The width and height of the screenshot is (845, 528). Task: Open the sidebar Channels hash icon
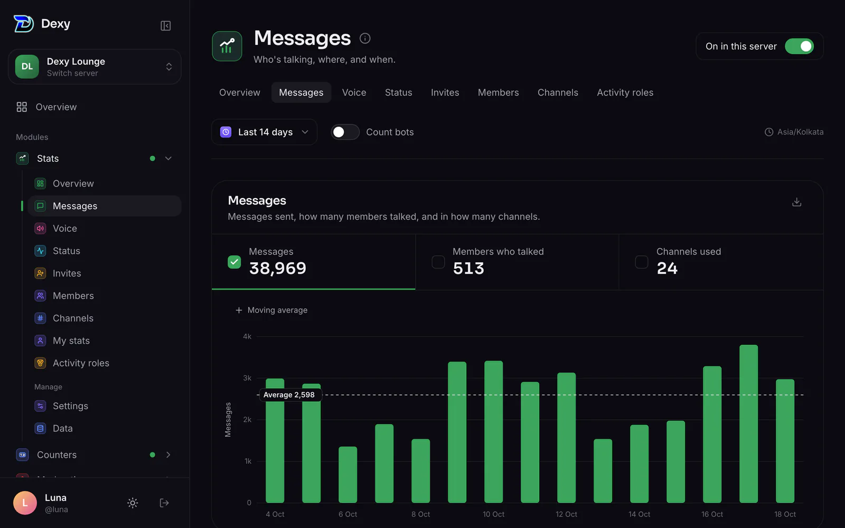40,318
